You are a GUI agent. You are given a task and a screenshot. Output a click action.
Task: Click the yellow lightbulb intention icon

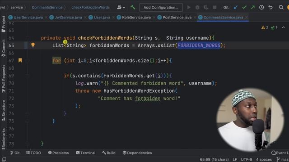[x=33, y=45]
